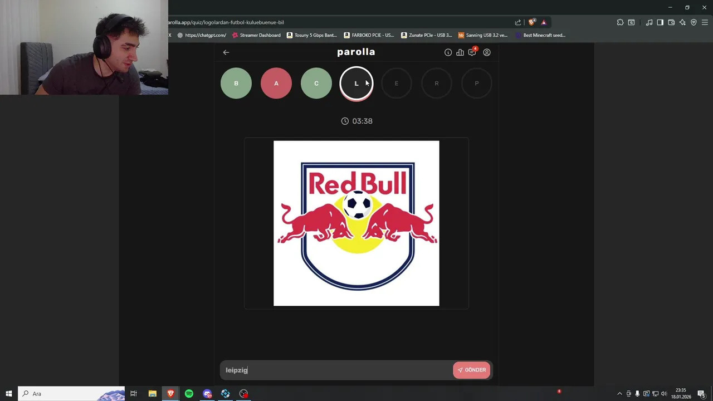Open the Brave Wallet icon

[671, 22]
